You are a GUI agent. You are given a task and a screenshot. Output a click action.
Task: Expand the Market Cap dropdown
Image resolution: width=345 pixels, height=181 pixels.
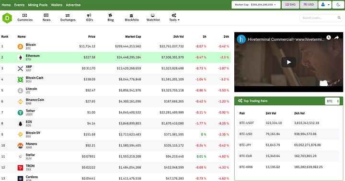click(x=256, y=5)
